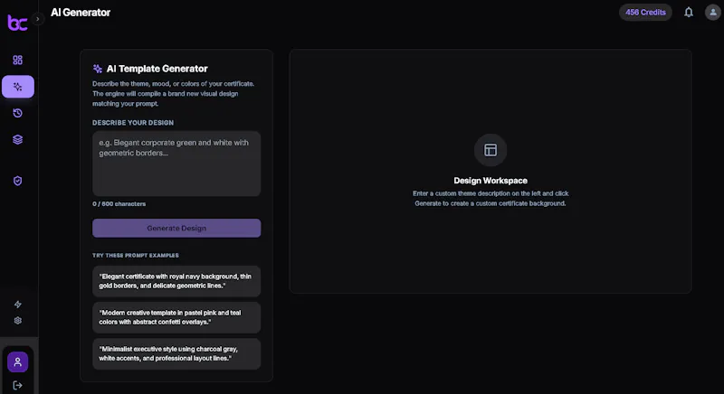Click the Try These Prompt Examples label
724x394 pixels.
[135, 256]
